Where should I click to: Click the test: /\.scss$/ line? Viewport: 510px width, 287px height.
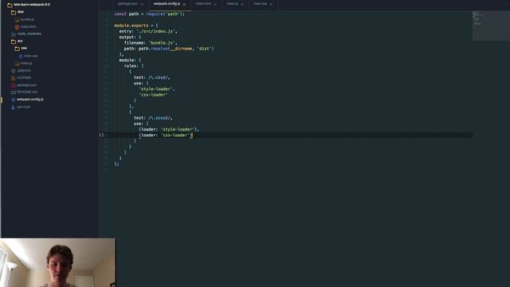click(153, 118)
